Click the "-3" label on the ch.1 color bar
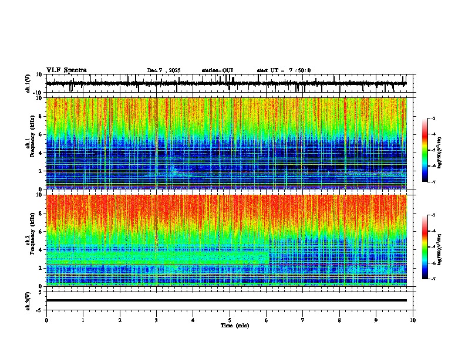The width and height of the screenshot is (465, 359). [x=433, y=118]
